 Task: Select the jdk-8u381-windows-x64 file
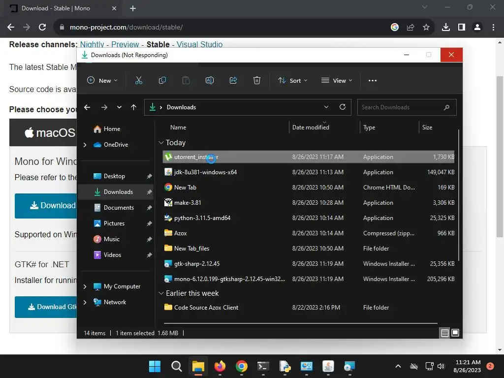pos(309,172)
